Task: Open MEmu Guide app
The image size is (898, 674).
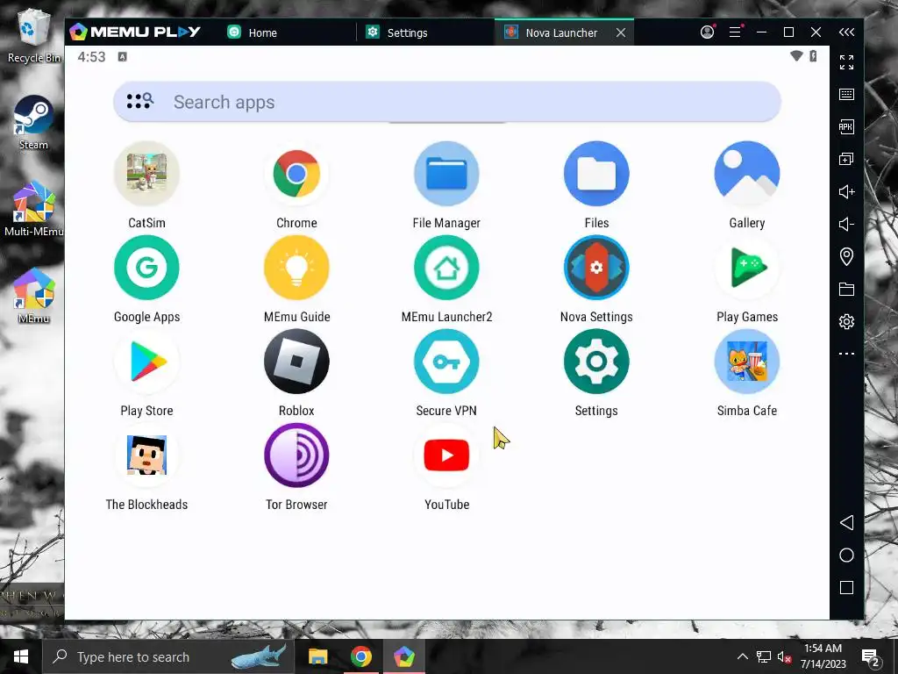Action: [x=296, y=268]
